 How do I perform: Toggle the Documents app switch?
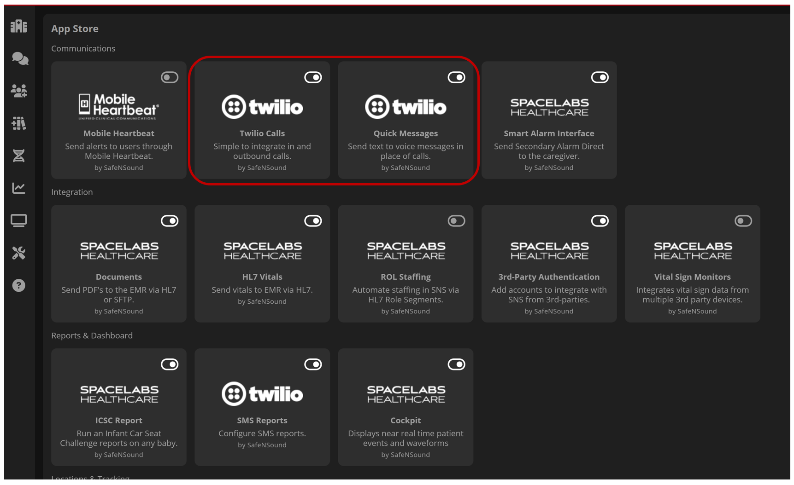tap(170, 221)
